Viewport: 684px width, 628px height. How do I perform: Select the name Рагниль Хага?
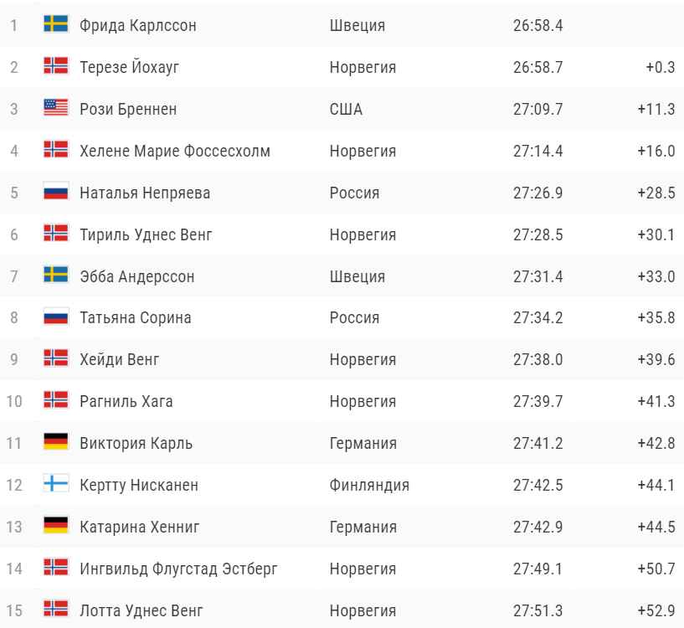pyautogui.click(x=126, y=401)
